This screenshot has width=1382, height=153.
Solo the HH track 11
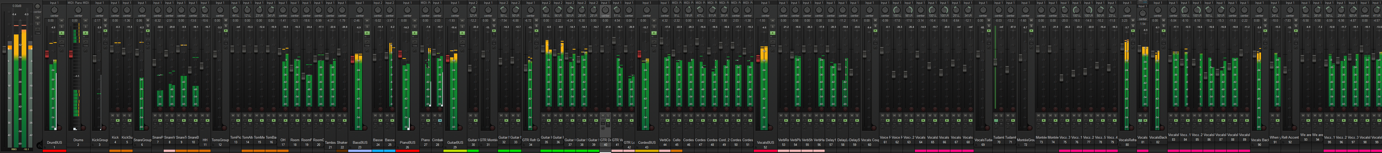coord(208,115)
